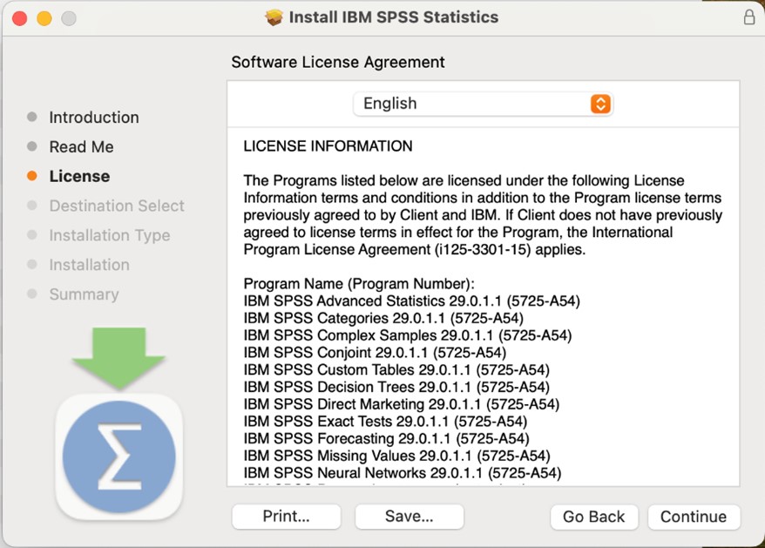Click the package icon in title bar
765x548 pixels.
274,17
